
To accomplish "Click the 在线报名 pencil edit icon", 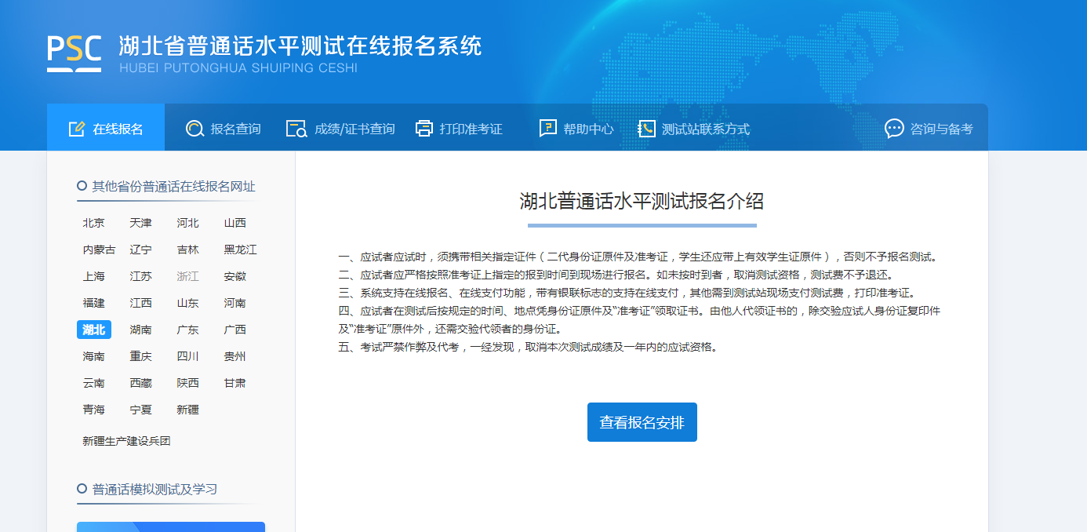I will point(76,129).
